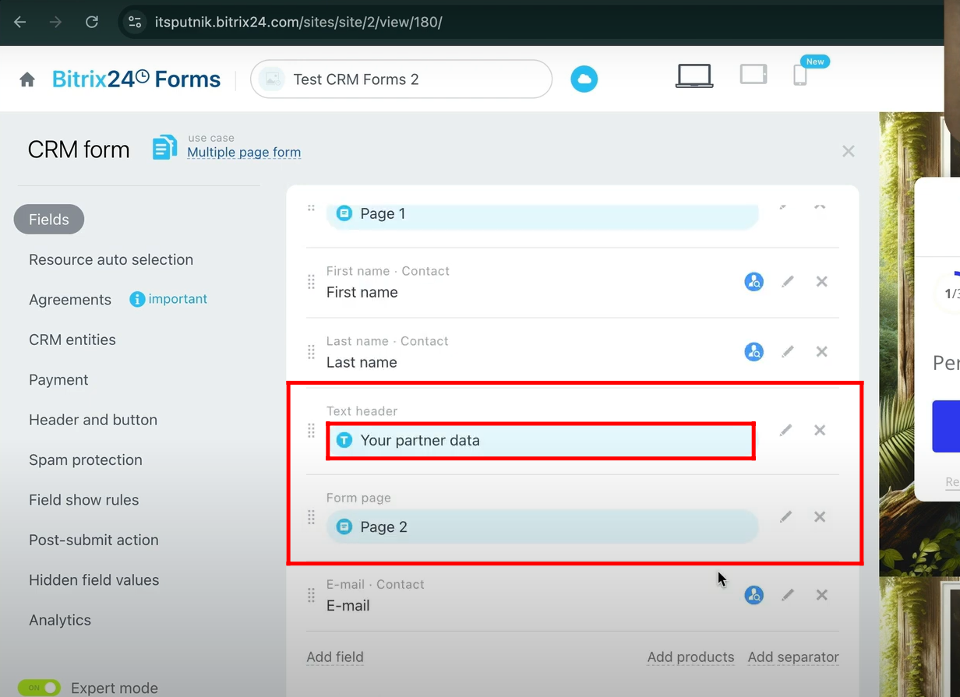Click Add products link
The height and width of the screenshot is (697, 960).
tap(690, 657)
